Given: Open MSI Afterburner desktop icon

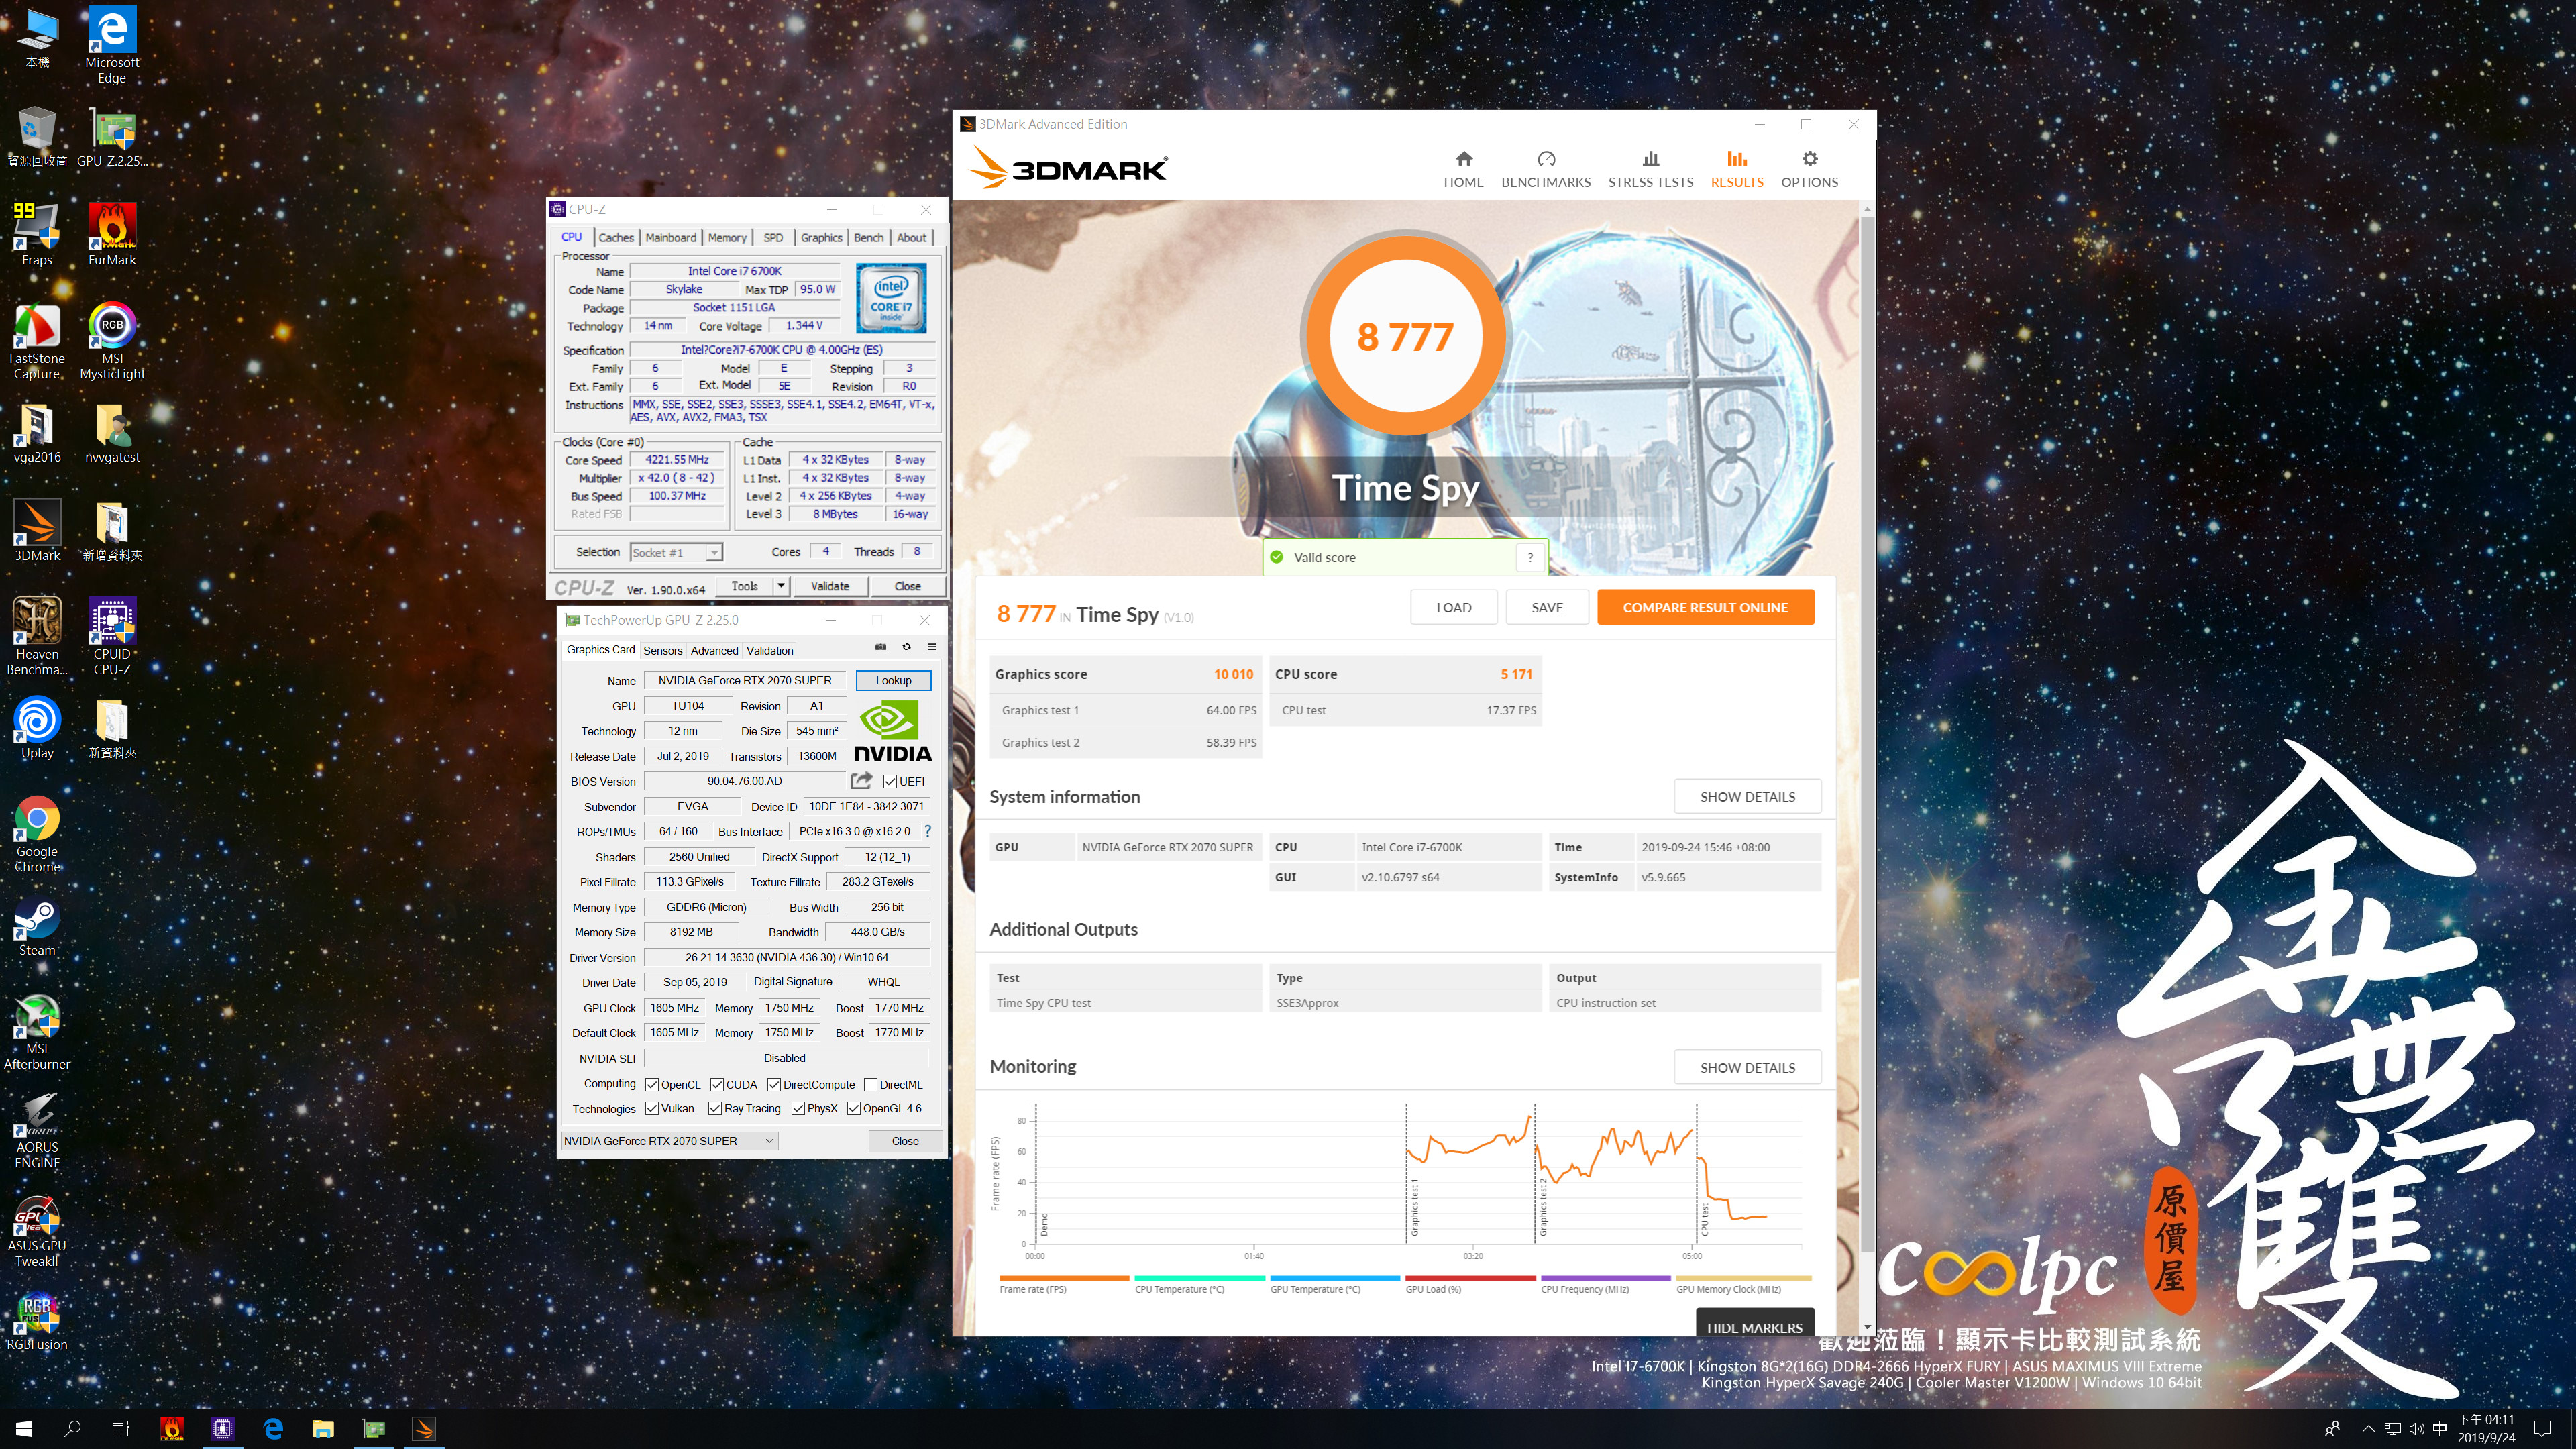Looking at the screenshot, I should pos(37,1032).
